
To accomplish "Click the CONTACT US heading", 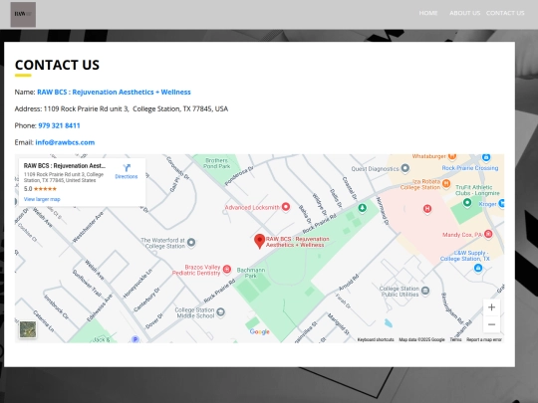I will 57,65.
